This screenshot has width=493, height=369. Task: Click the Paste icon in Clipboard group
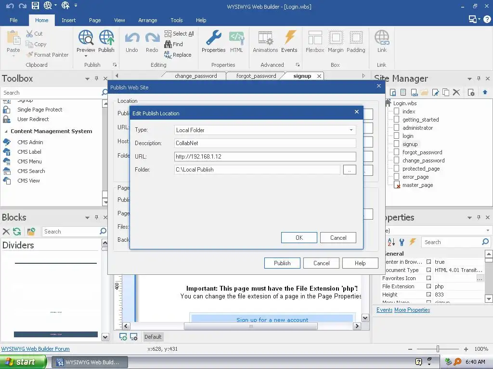(x=13, y=37)
